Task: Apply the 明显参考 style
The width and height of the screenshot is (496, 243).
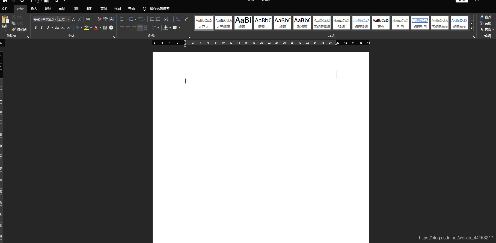Action: [459, 23]
